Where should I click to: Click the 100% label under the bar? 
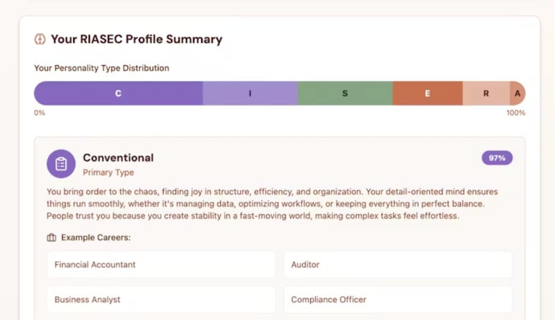tap(515, 113)
